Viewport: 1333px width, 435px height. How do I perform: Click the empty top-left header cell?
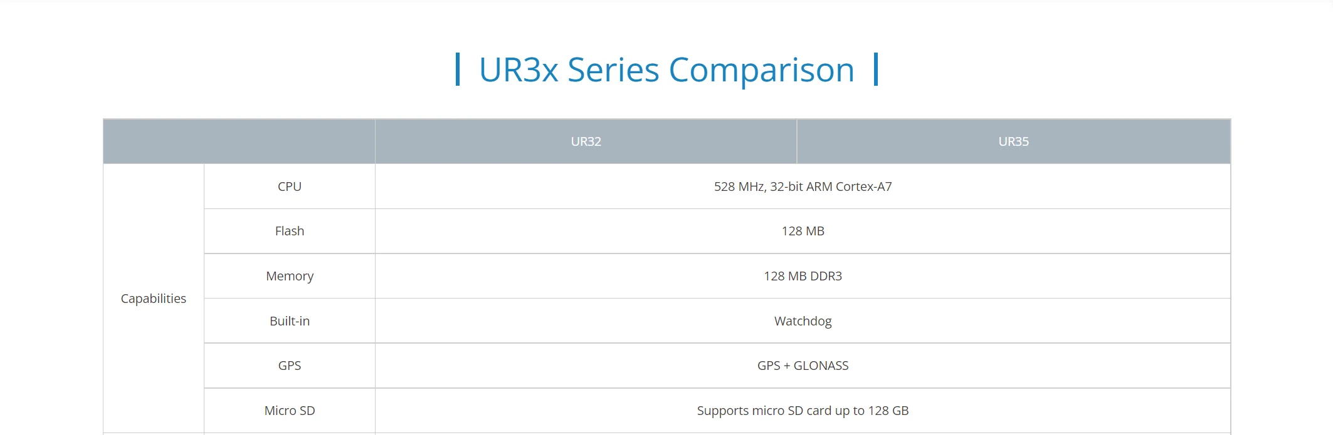(239, 141)
